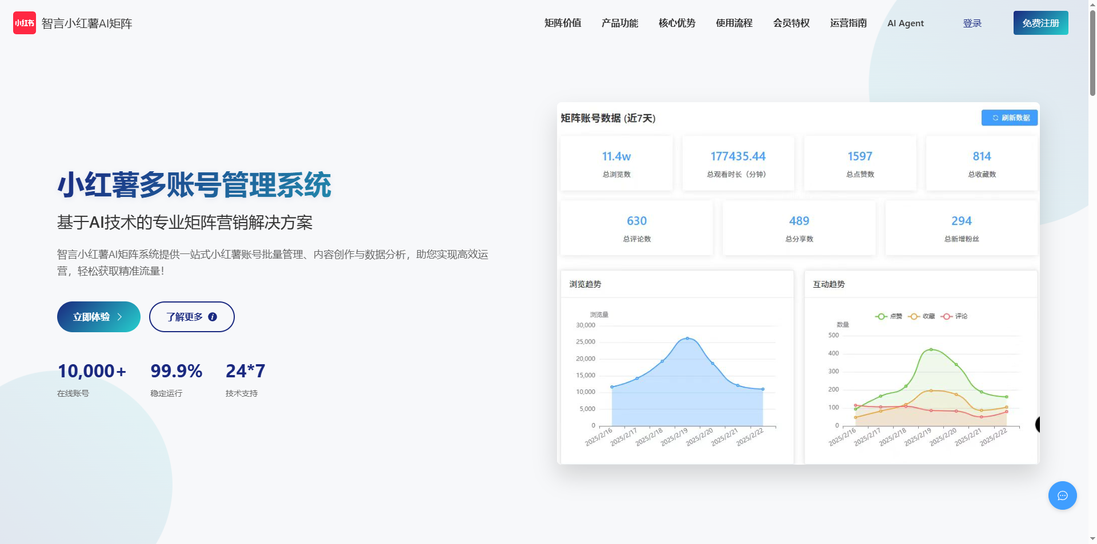Image resolution: width=1097 pixels, height=544 pixels.
Task: Click the 登录 link
Action: 972,23
